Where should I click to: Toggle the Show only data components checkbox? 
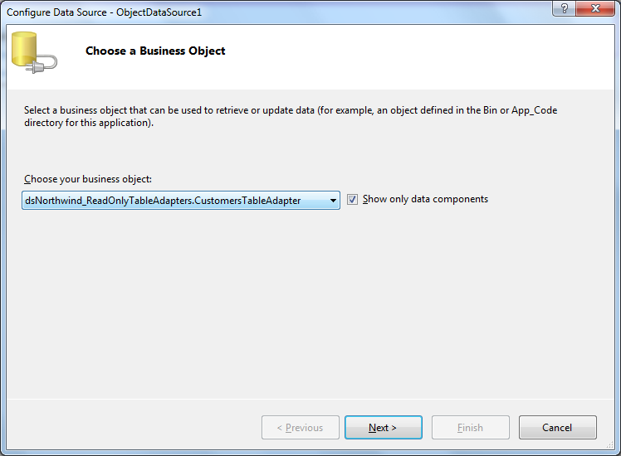coord(353,200)
